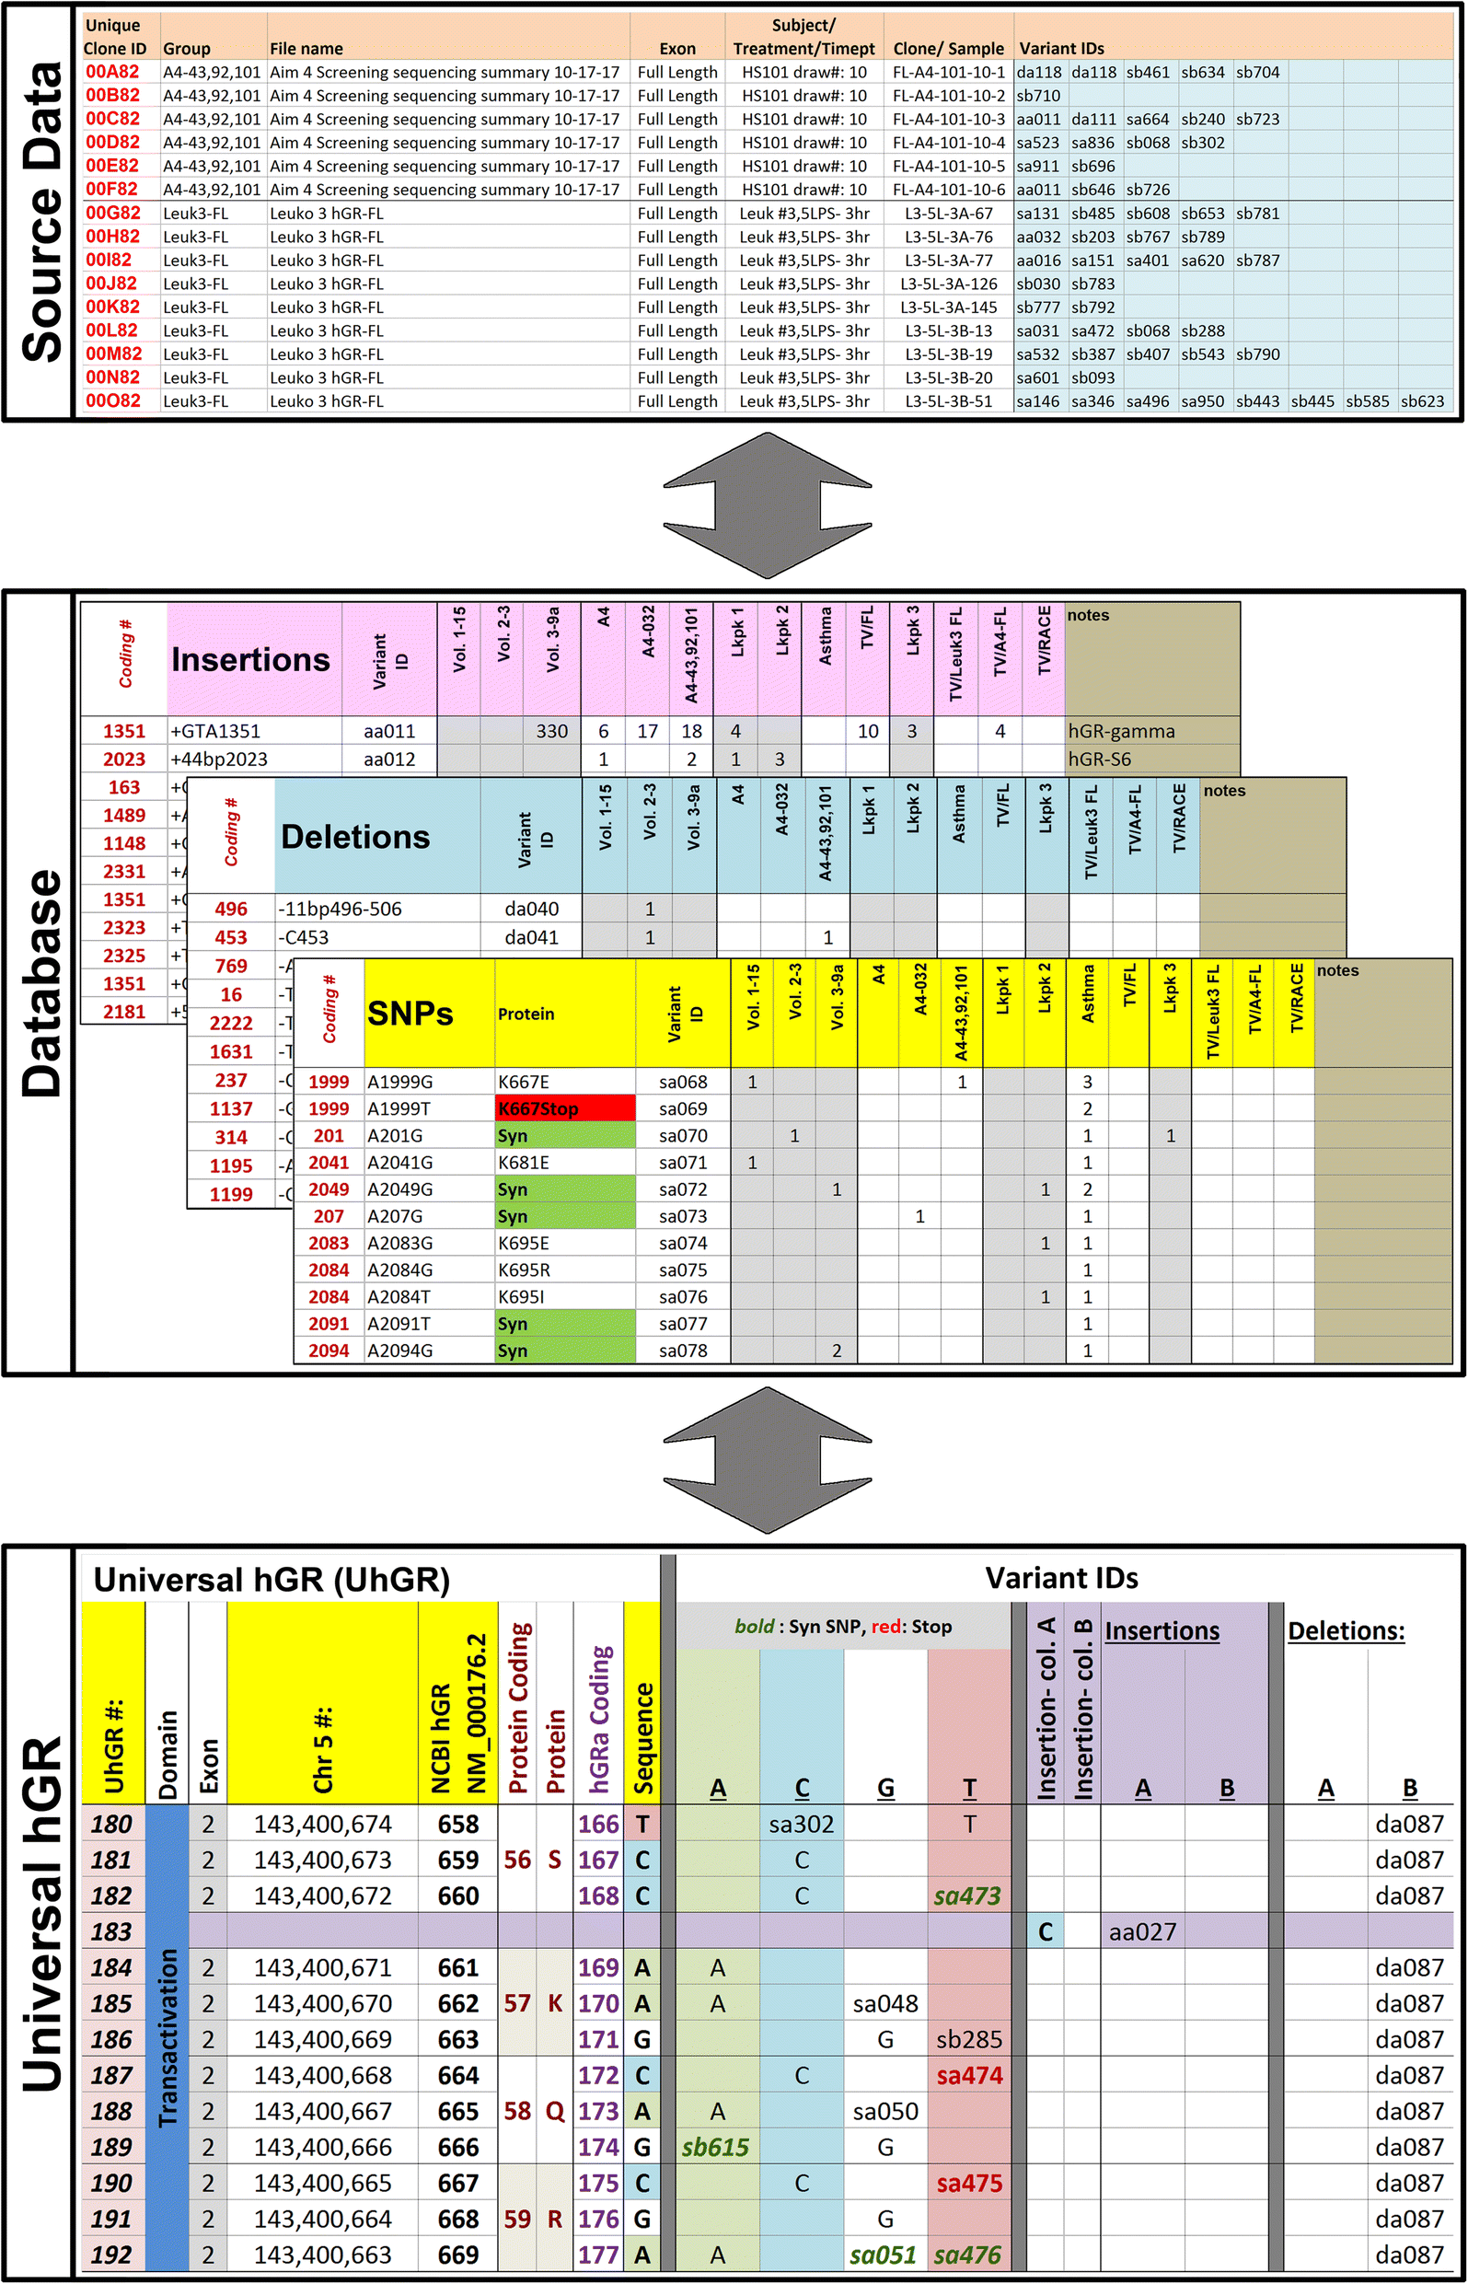The image size is (1468, 2284).
Task: Click the clone ID 00G82 cell
Action: pyautogui.click(x=112, y=213)
